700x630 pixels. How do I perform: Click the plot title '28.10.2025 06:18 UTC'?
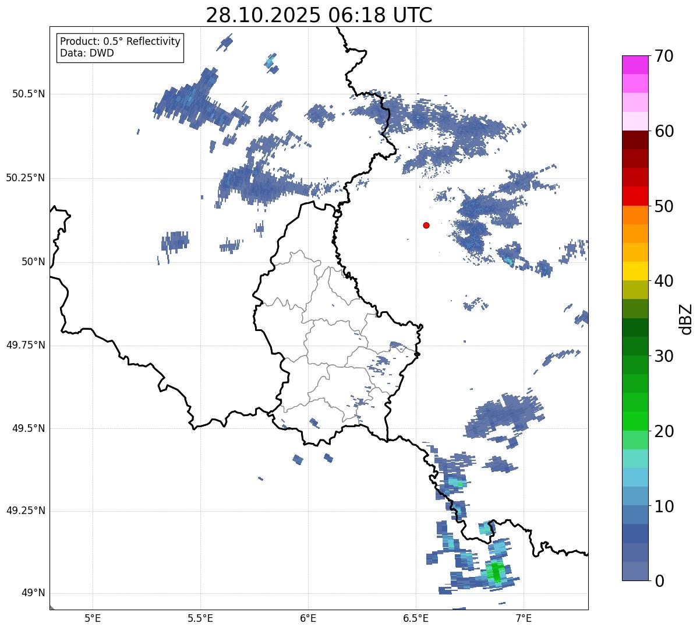coord(319,15)
